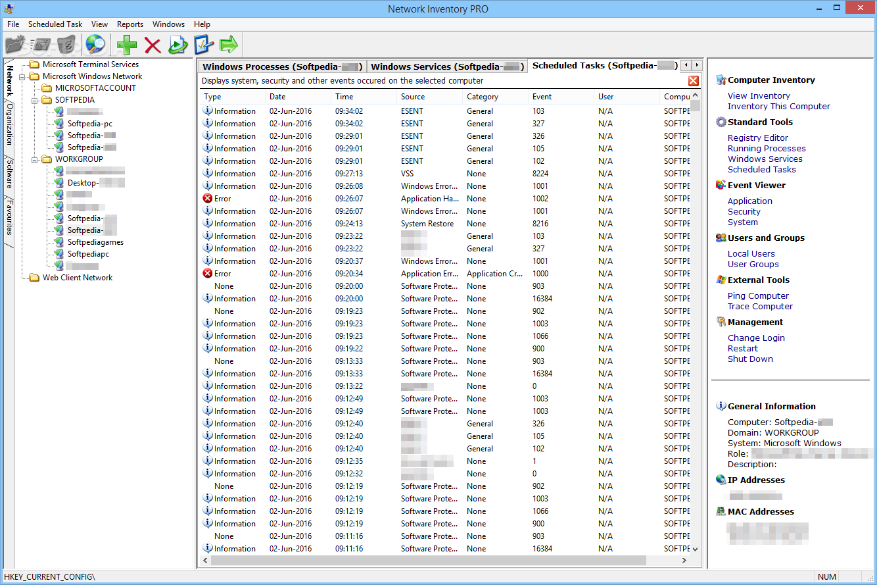Open the Registry Editor link
Screen dimensions: 877x585
pyautogui.click(x=757, y=138)
